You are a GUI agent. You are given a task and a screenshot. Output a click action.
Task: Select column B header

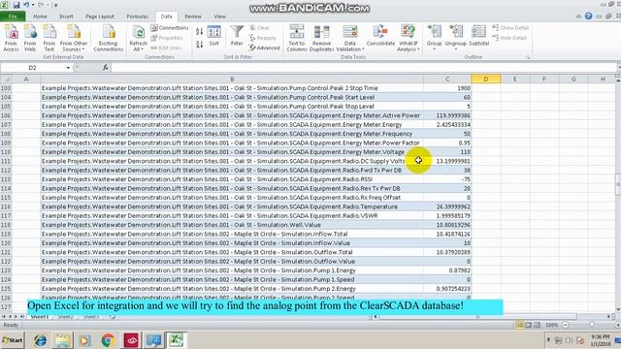tap(232, 79)
